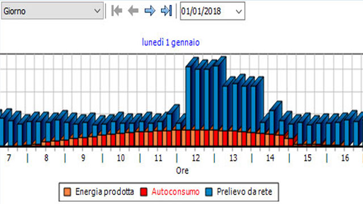Click the lunedì 1 gennaio chart title
The height and width of the screenshot is (204, 363).
(x=171, y=42)
